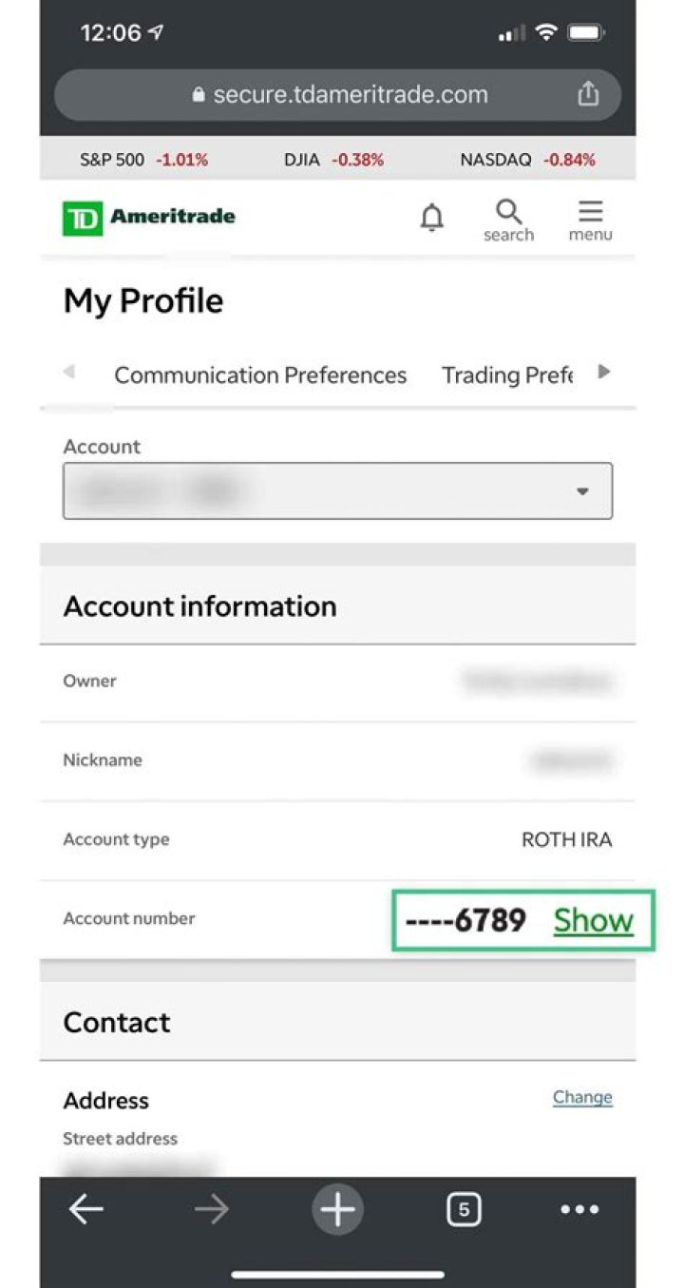Screen dimensions: 684x1288
Task: Tap the S&P 500 ticker quote
Action: (143, 160)
